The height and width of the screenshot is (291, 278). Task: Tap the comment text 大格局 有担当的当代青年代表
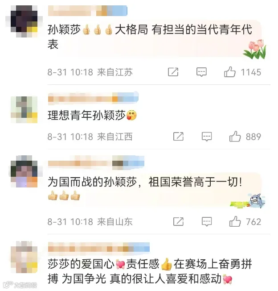(x=150, y=37)
